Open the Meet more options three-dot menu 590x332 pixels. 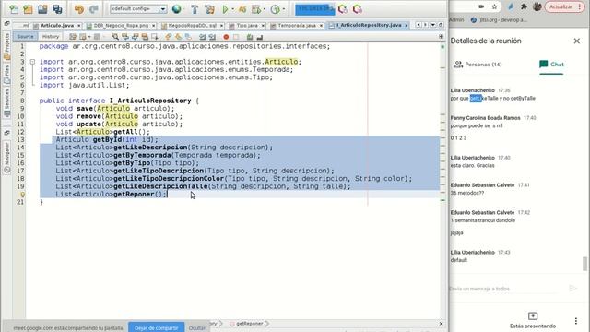click(x=575, y=321)
